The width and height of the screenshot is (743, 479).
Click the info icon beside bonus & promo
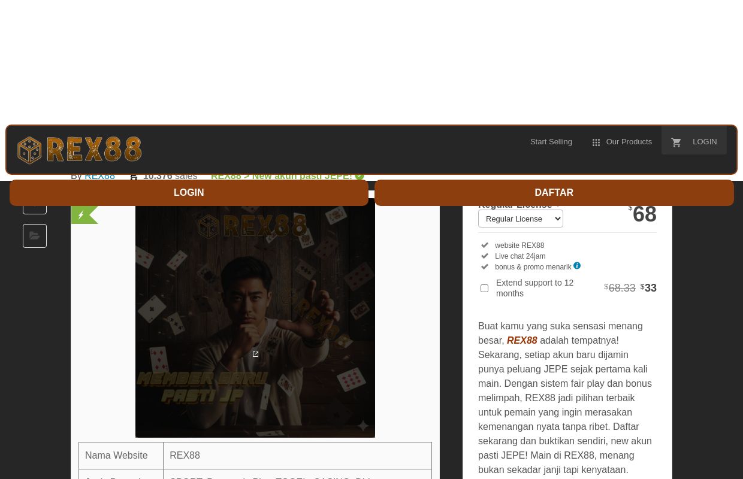(577, 266)
